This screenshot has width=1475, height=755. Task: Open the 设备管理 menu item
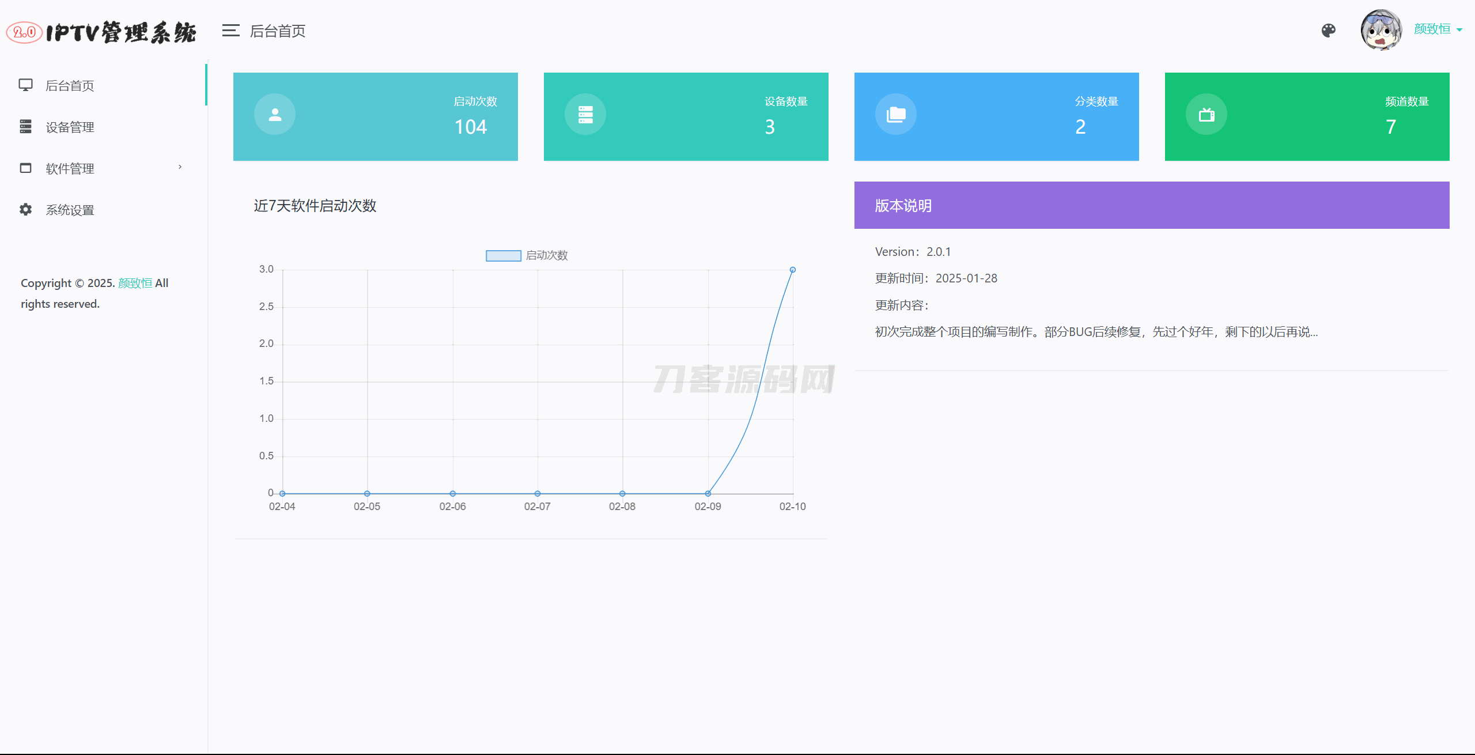click(x=70, y=127)
